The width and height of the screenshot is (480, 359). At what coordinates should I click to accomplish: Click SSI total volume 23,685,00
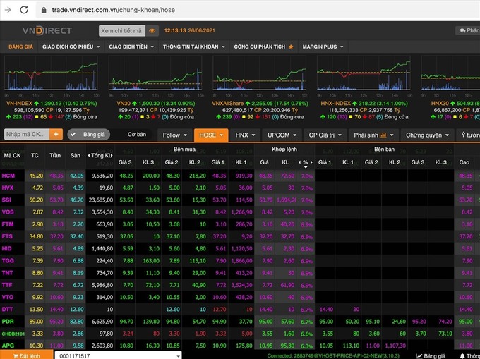[101, 200]
